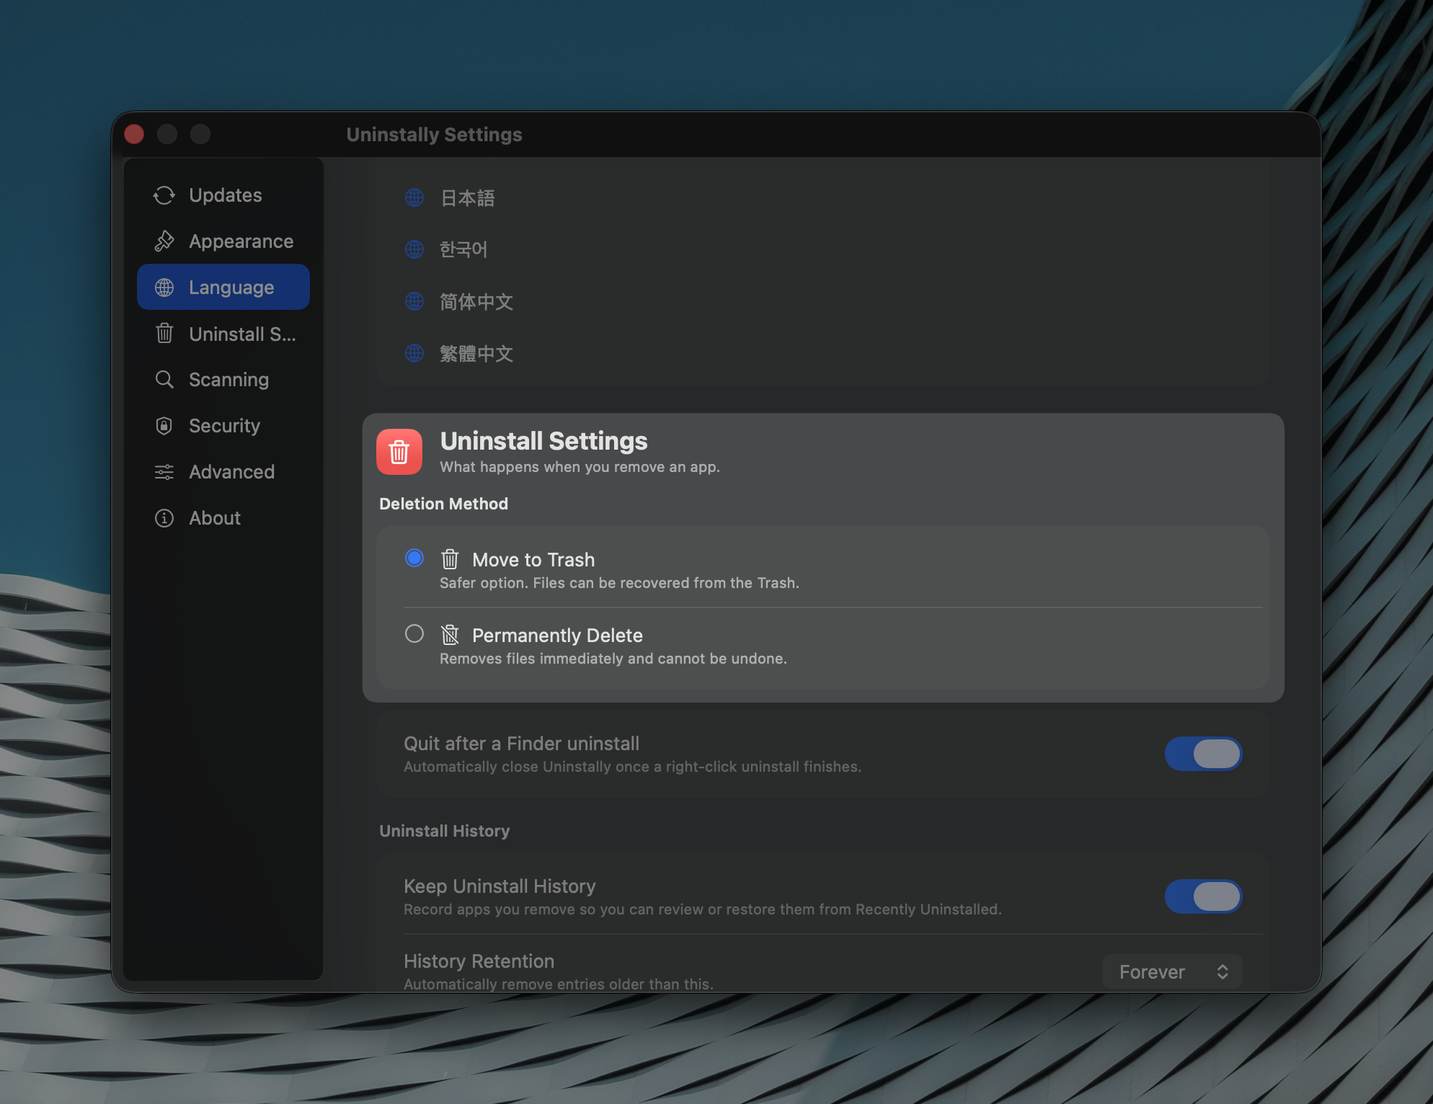Choose the 繁體中文 language option
Screen dimensions: 1433x1104
coord(823,353)
